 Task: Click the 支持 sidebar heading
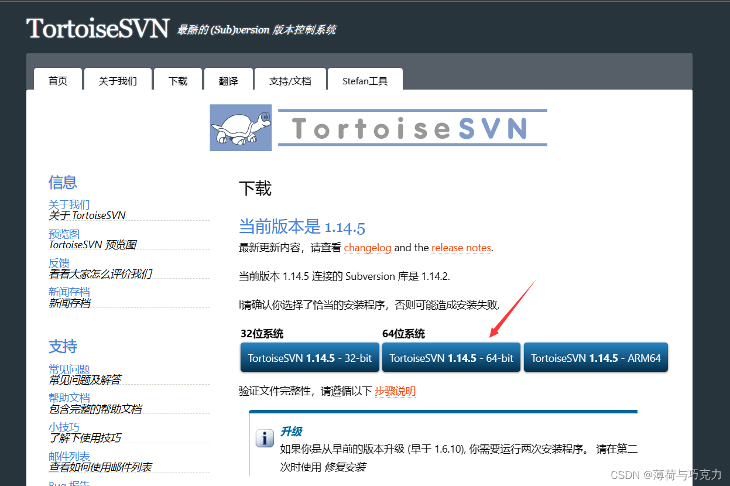63,346
